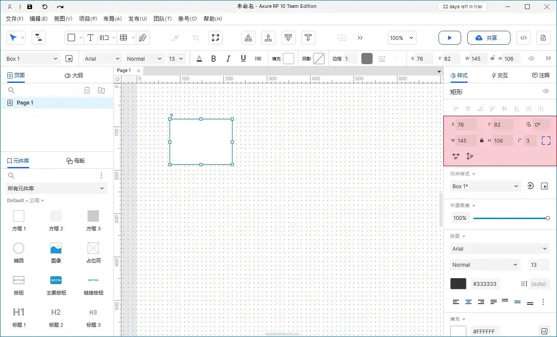
Task: Toggle bold text formatting
Action: pyautogui.click(x=213, y=59)
